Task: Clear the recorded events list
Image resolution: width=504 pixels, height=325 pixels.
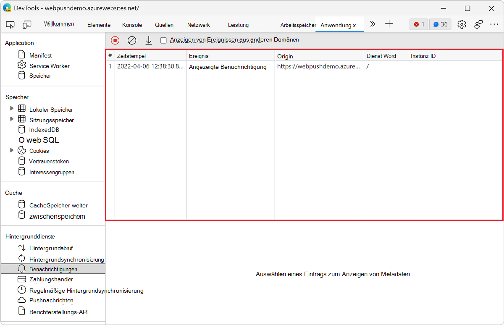Action: tap(132, 40)
